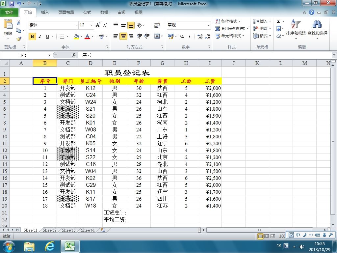This screenshot has width=337, height=253.
Task: Open the 字体 group dialog launcher
Action: [x=107, y=47]
